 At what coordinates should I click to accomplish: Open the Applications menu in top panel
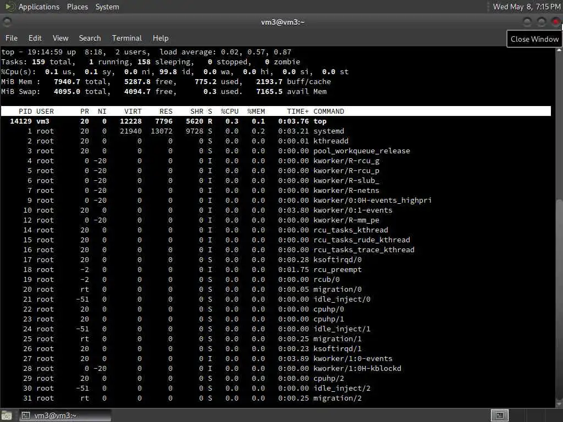coord(39,7)
